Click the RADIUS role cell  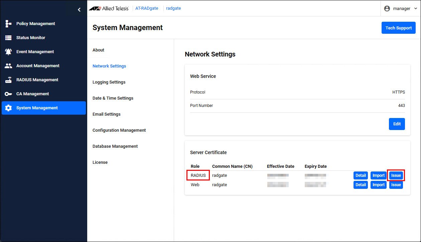198,175
